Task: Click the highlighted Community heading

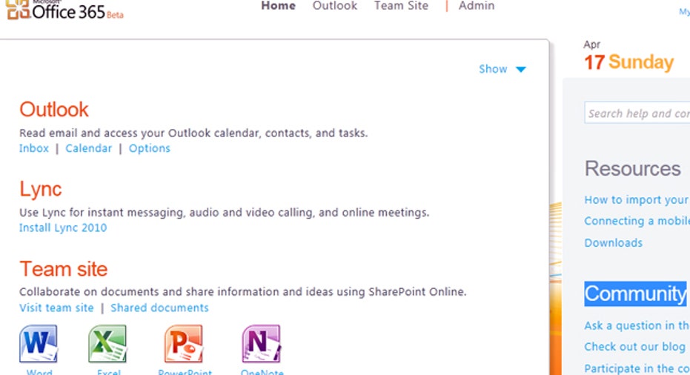Action: pos(635,293)
